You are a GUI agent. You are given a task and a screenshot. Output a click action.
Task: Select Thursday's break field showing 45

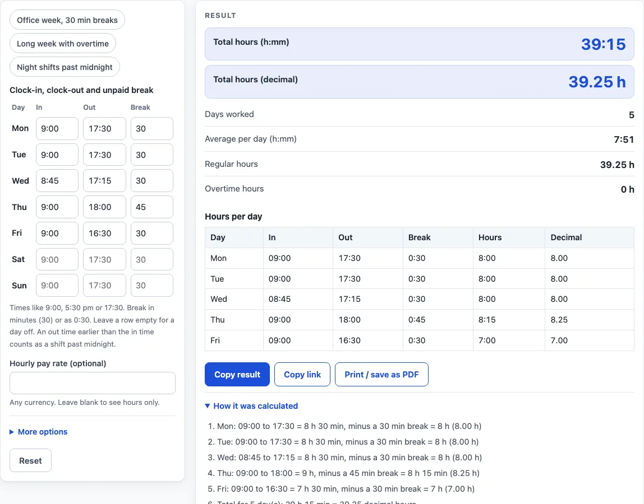coord(152,207)
